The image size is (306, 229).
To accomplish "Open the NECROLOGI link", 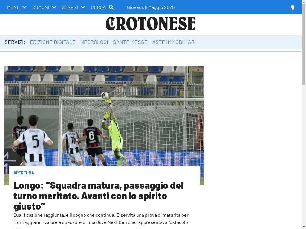I will [94, 42].
